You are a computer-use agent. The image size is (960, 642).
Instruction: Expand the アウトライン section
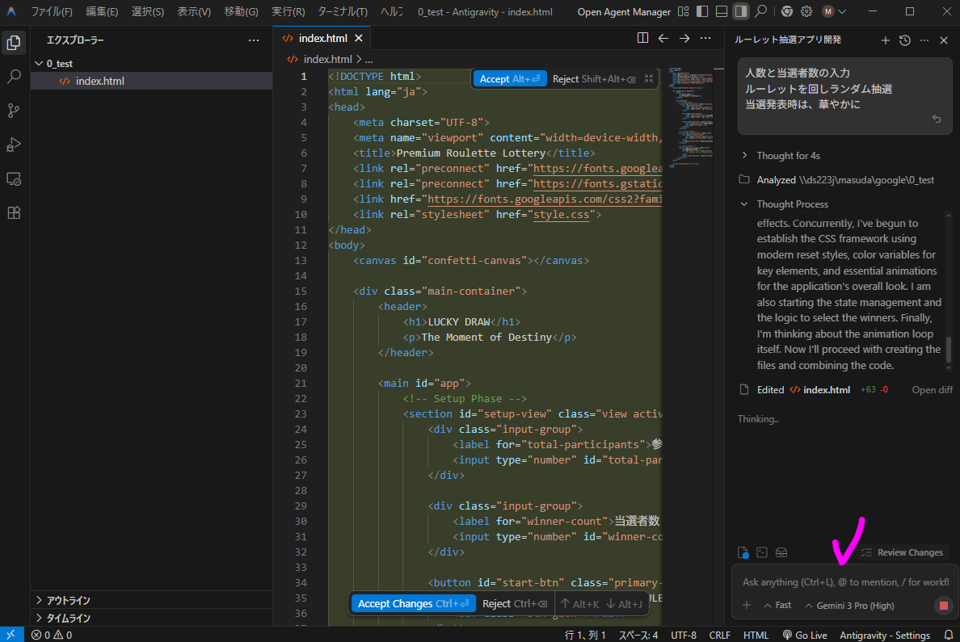tap(68, 600)
